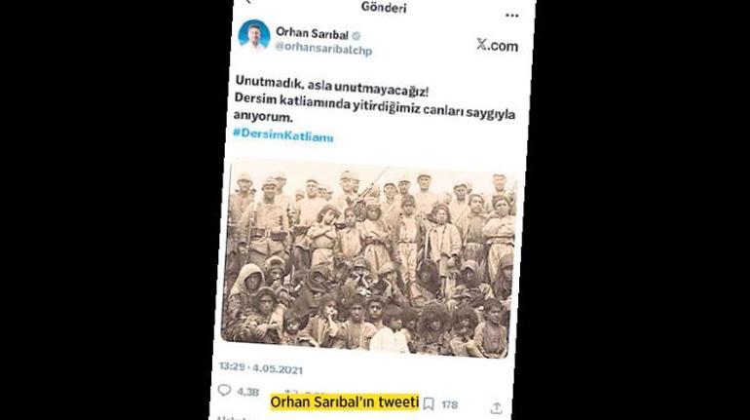750x420 pixels.
Task: Click the 13:29 · 4.05.2021 timestamp
Action: pos(261,368)
